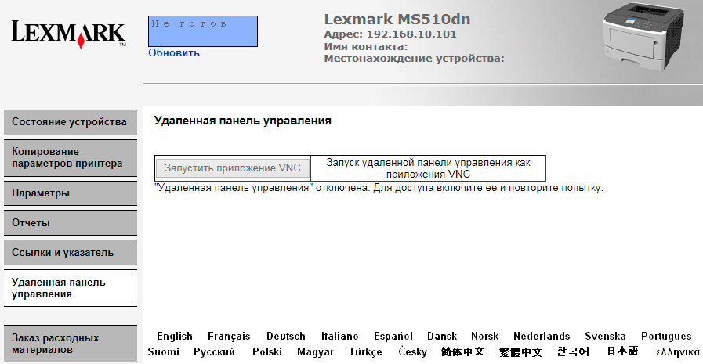Open Заказ расходных материалов menu item

pyautogui.click(x=71, y=344)
